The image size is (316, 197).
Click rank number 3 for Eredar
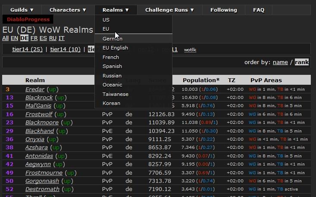point(7,89)
